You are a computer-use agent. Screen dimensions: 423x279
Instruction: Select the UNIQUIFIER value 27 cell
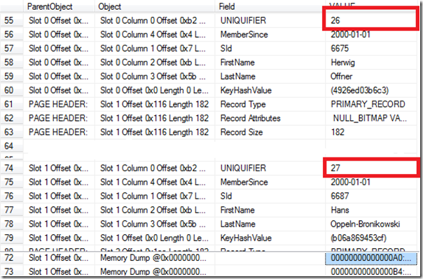point(371,168)
